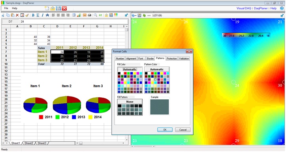Open the Visual DAQ link
The image size is (286, 152).
coord(244,8)
